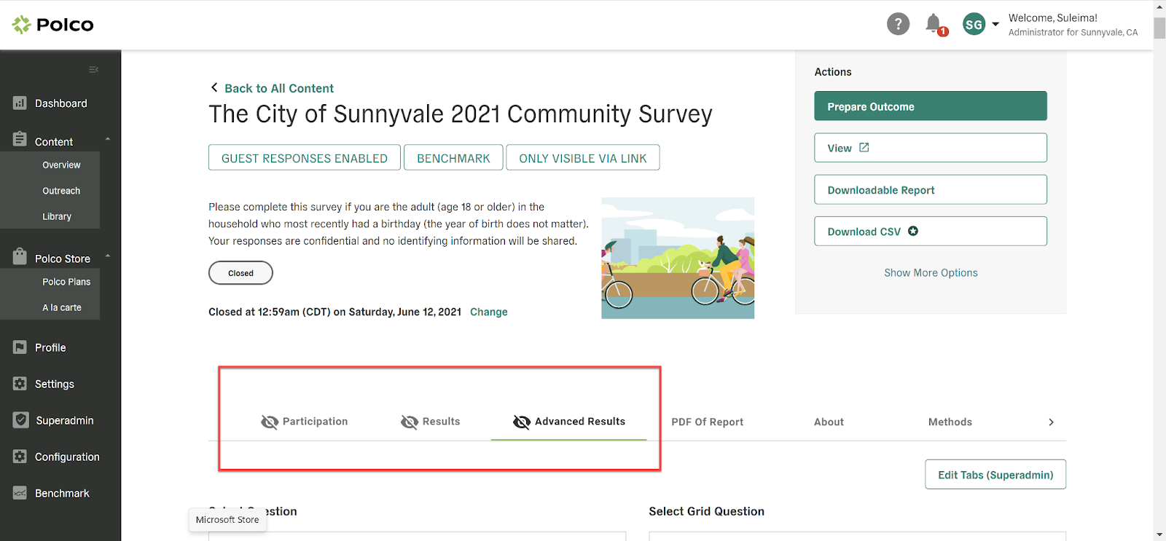
Task: Expand Show More Options
Action: [x=931, y=272]
